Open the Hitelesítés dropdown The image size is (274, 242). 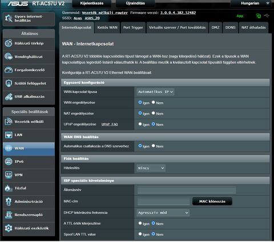click(151, 168)
